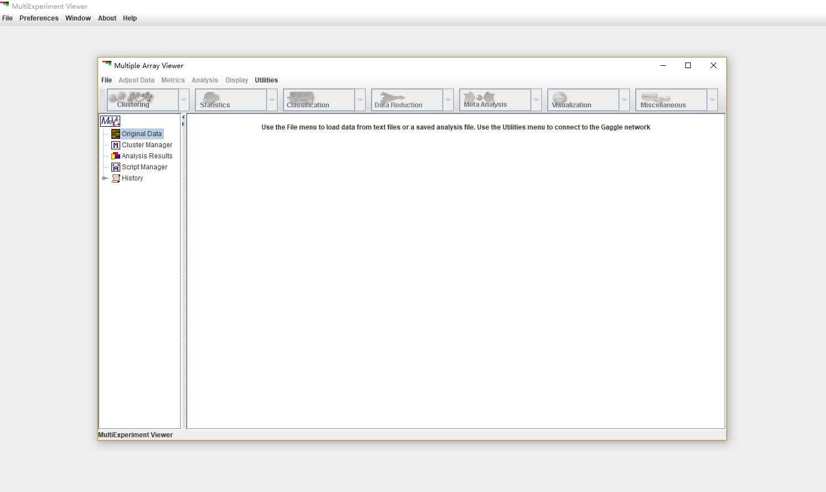Open the Metrics menu
The image size is (826, 492).
coord(173,80)
